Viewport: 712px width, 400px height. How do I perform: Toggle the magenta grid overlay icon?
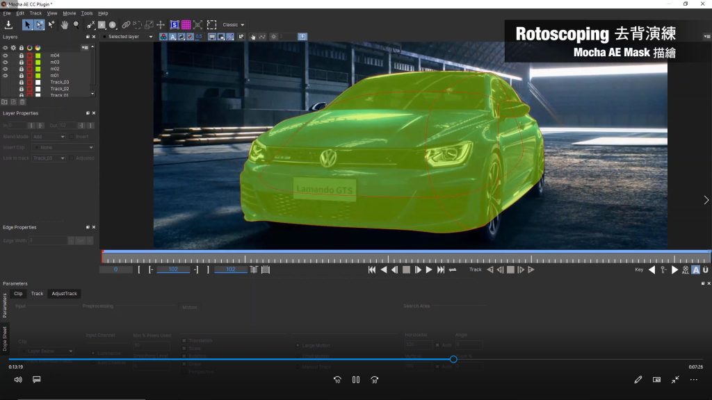[x=186, y=25]
